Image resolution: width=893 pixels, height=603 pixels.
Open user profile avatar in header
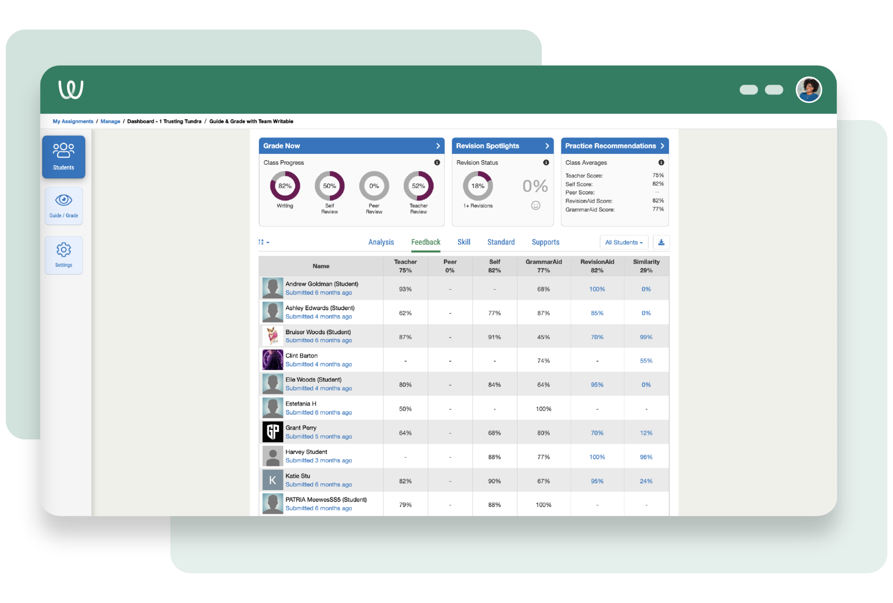tap(808, 90)
